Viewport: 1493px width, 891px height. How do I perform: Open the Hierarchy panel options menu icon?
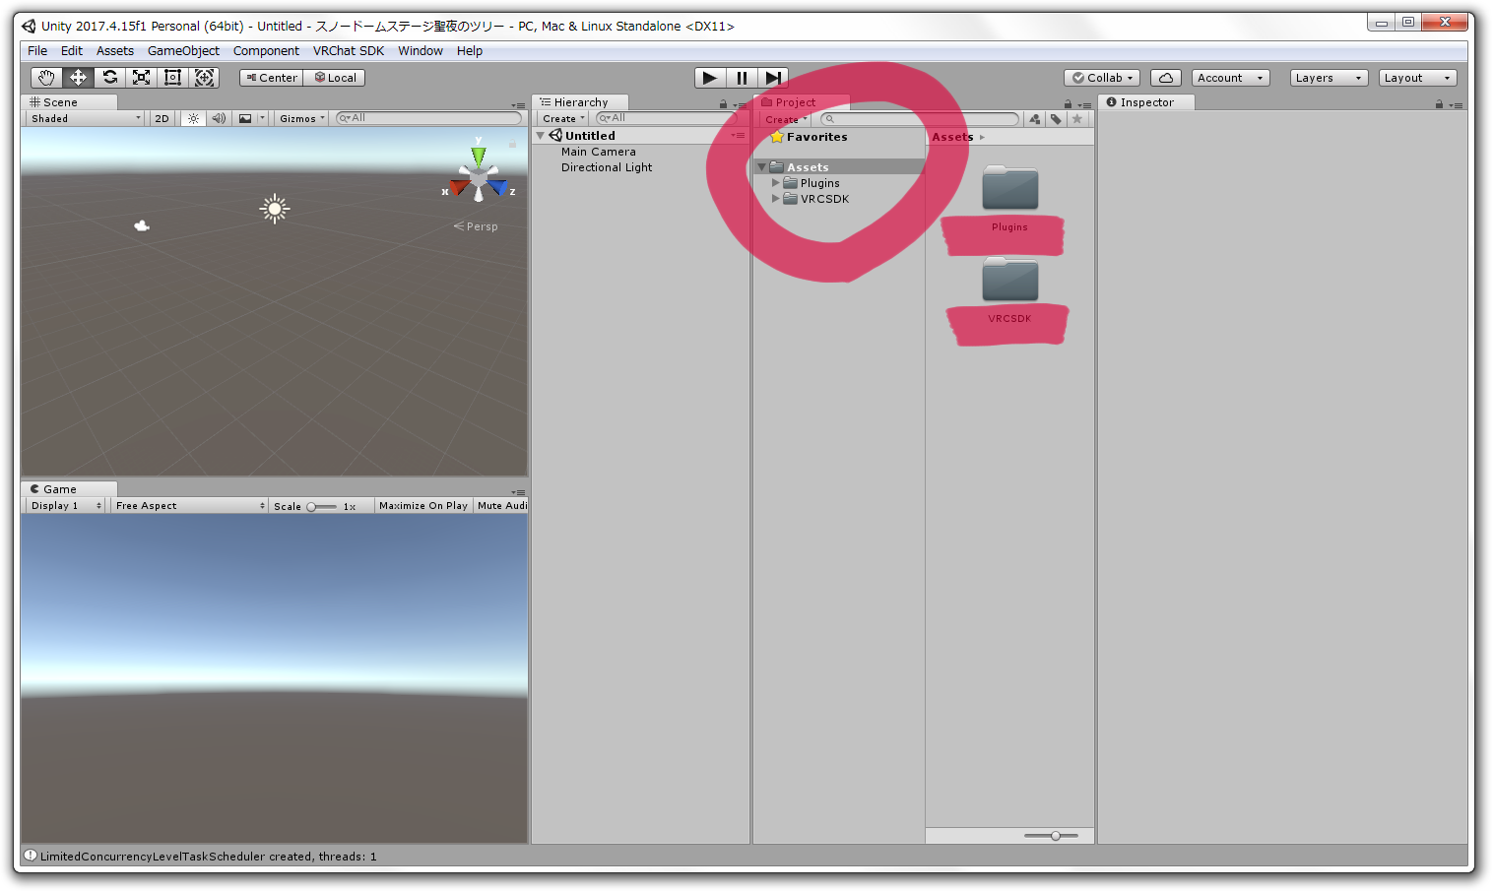741,105
